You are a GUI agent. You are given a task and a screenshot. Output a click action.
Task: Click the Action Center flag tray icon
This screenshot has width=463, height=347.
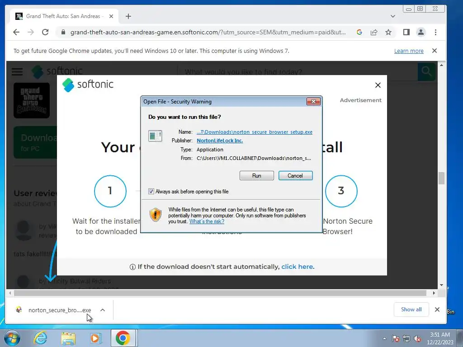395,338
